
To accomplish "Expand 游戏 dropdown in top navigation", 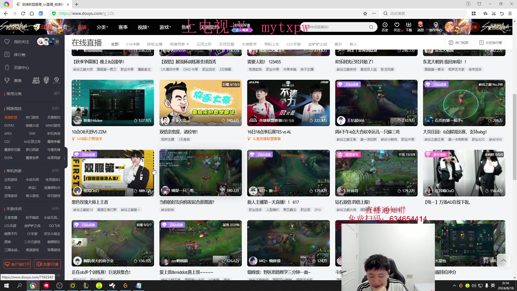I will pos(165,27).
